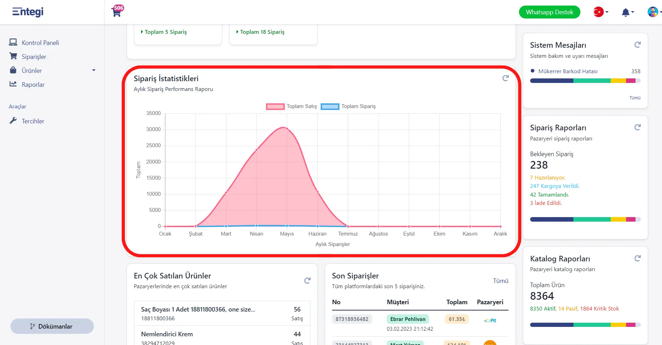Viewport: 662px width, 345px height.
Task: Click the Whatsapp Destek button
Action: 549,12
